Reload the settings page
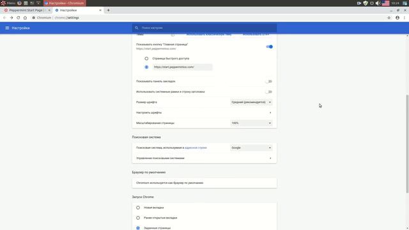The image size is (409, 230). pyautogui.click(x=19, y=18)
